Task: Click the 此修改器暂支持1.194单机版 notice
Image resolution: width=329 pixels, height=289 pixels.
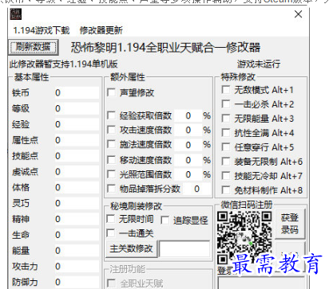Action: pyautogui.click(x=63, y=64)
